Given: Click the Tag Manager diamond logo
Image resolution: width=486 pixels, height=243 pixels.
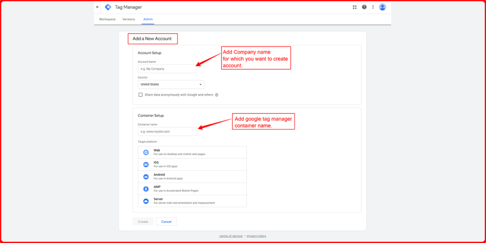Looking at the screenshot, I should [x=108, y=7].
